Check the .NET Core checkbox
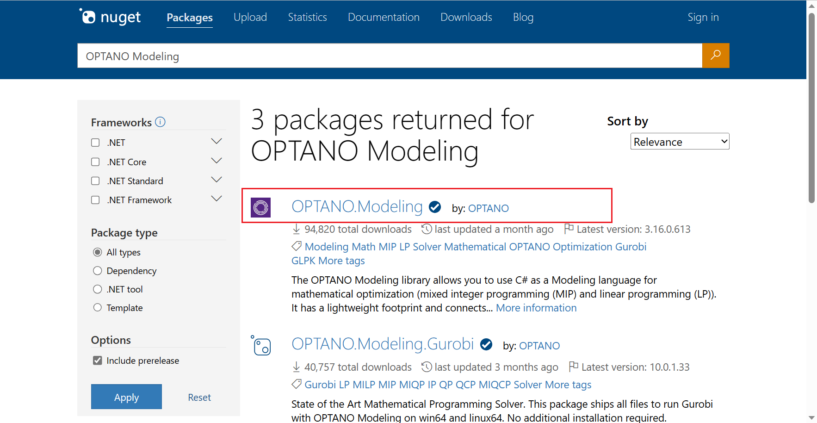 pos(95,162)
